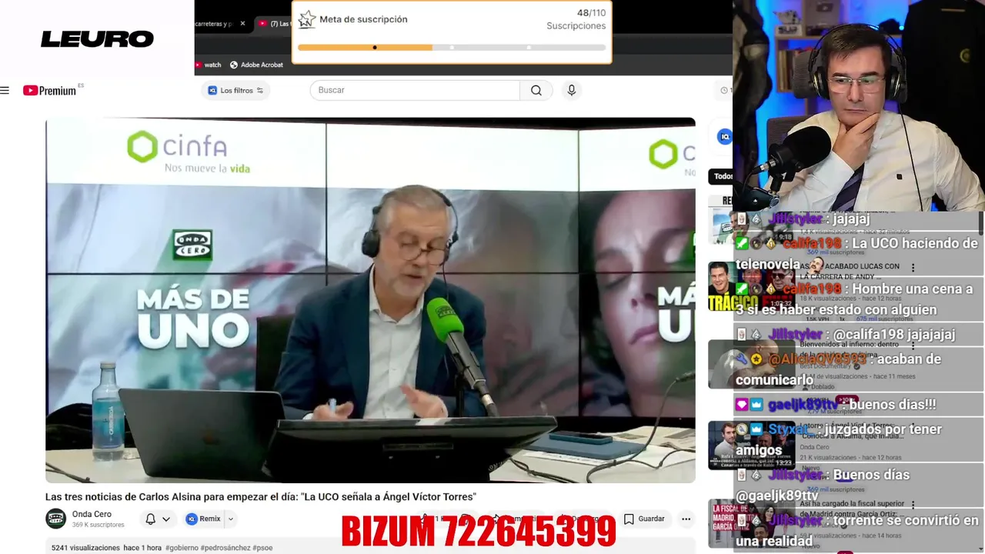Open the 'watch' bookmark in the bookmarks bar
The width and height of the screenshot is (985, 554).
208,65
